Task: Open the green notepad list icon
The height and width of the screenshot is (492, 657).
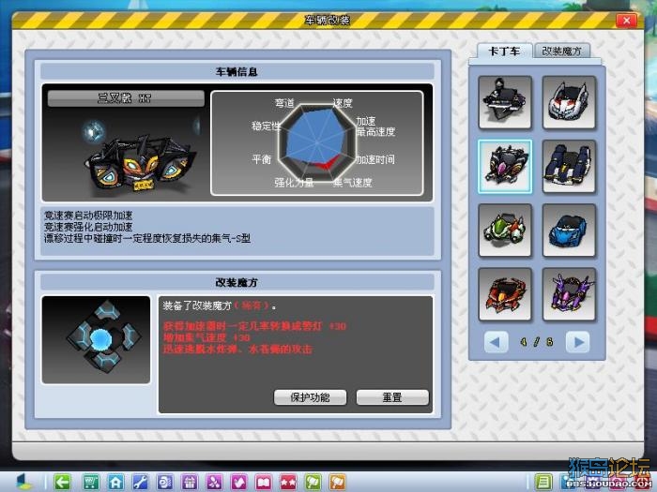Action: 543,483
